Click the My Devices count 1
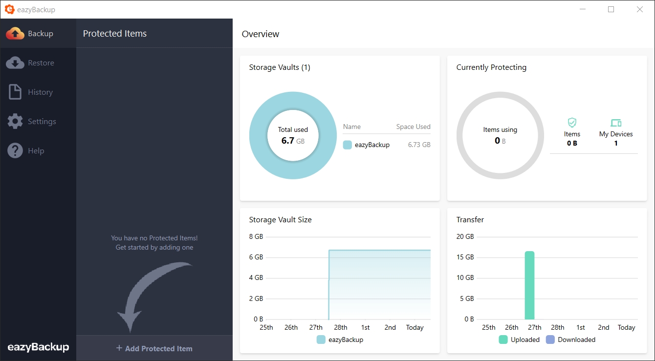The width and height of the screenshot is (655, 361). (x=616, y=143)
